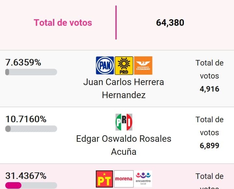Click the Encuentro Social logo
Image resolution: width=234 pixels, height=189 pixels.
(143, 179)
